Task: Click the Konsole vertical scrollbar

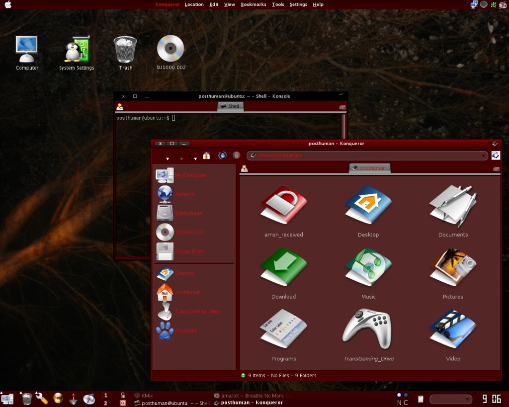Action: [343, 127]
